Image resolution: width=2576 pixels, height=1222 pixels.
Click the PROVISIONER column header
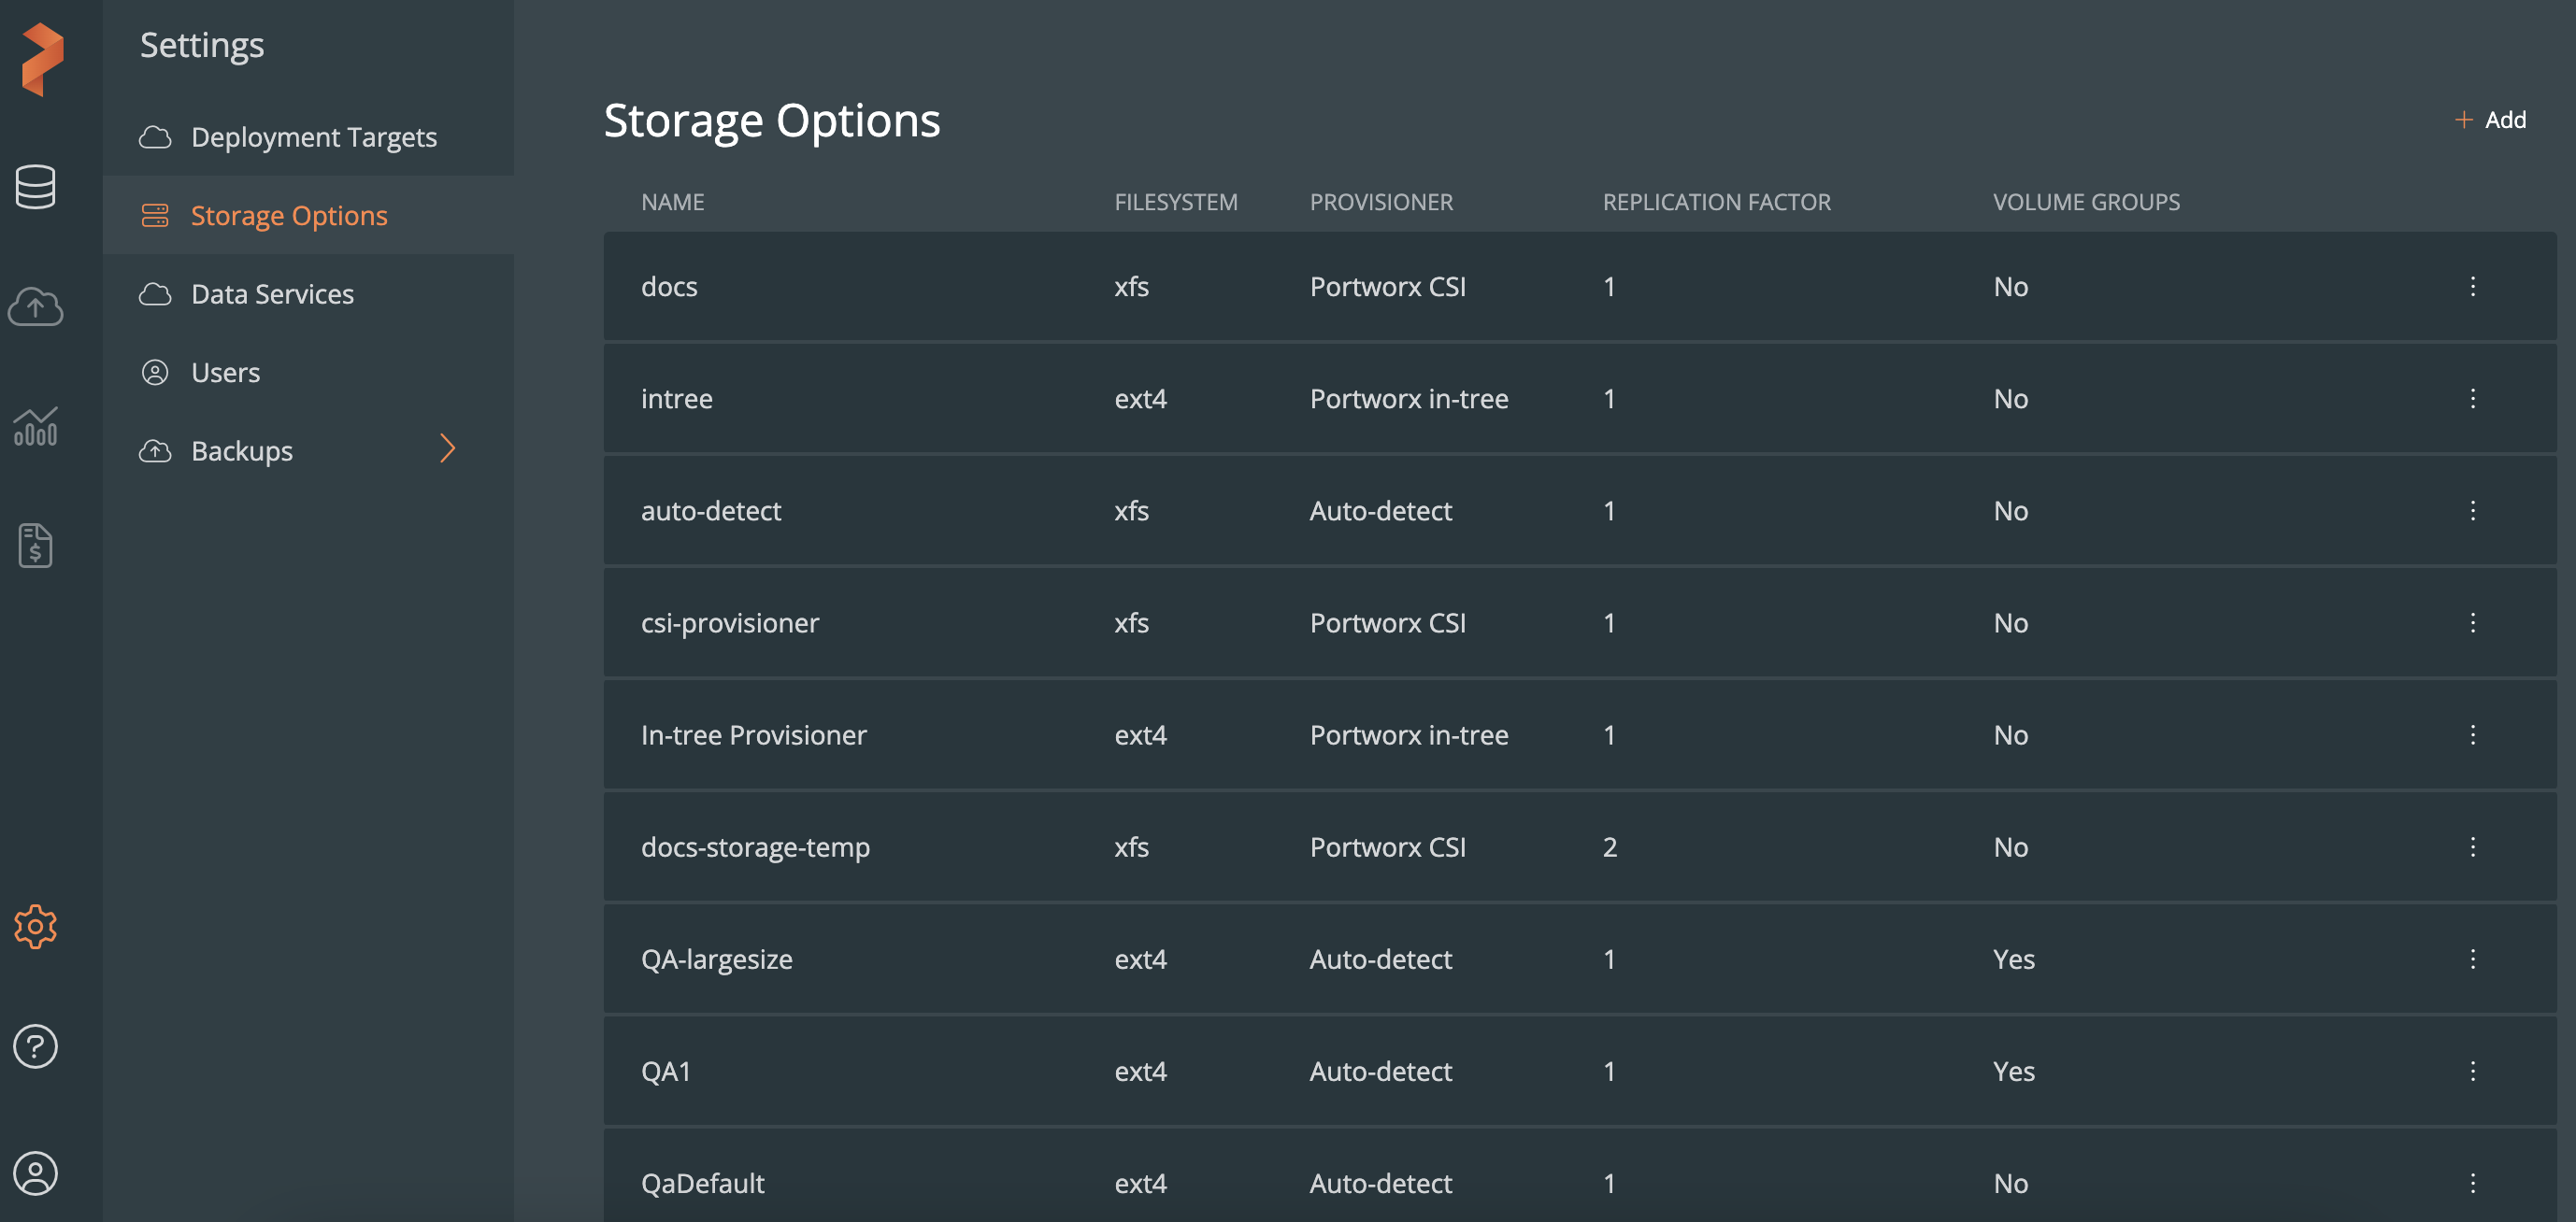1381,202
